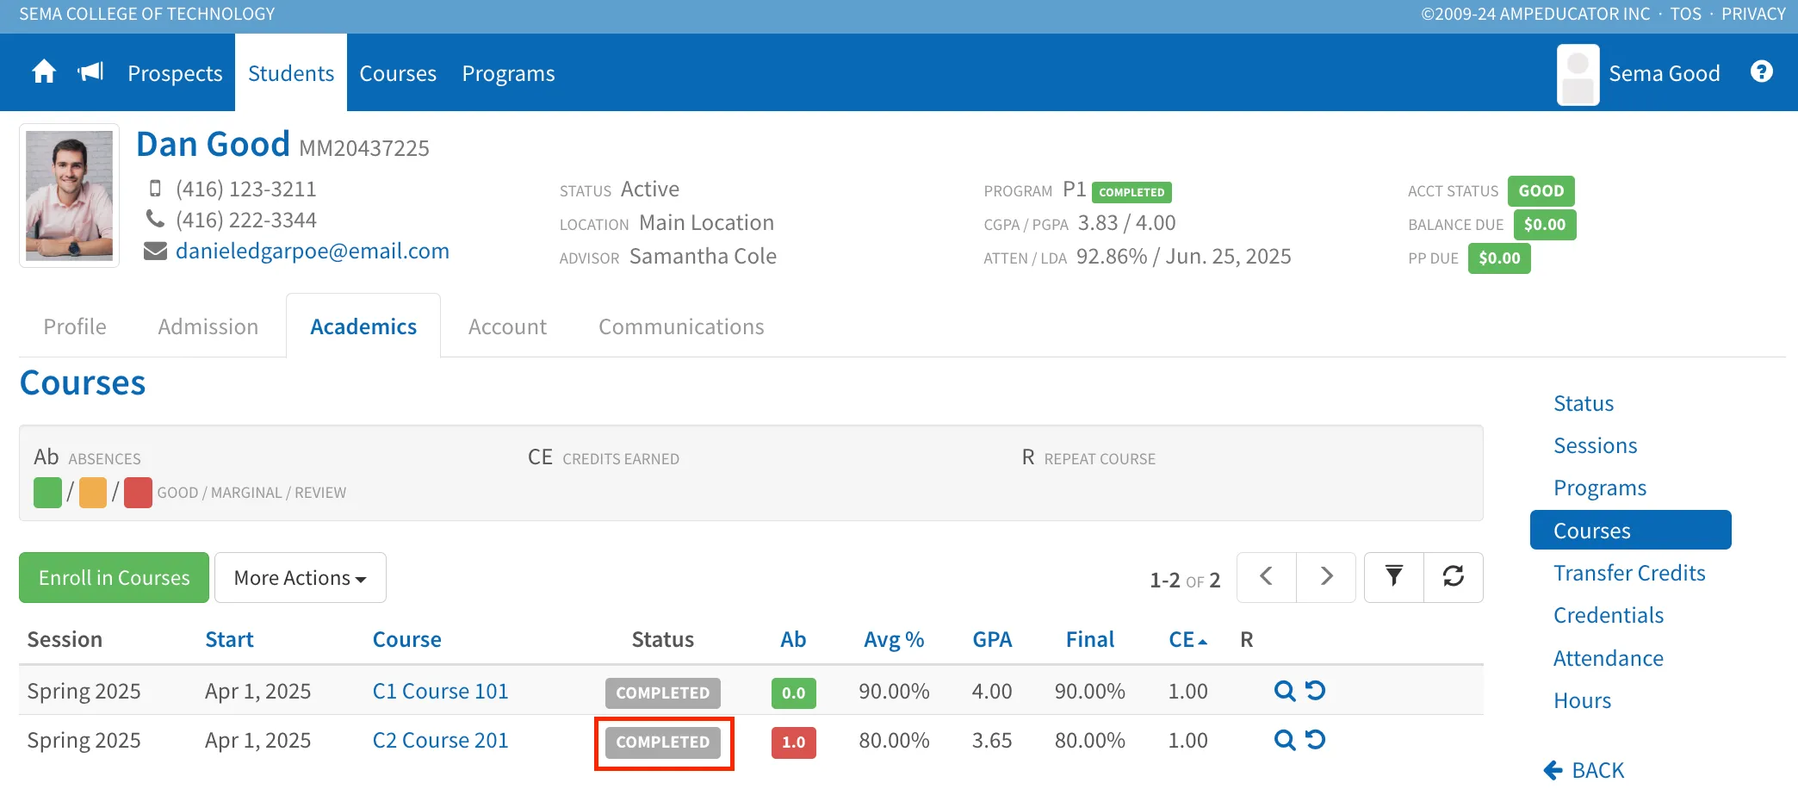This screenshot has height=789, width=1798.
Task: Click the envelope email icon
Action: (155, 252)
